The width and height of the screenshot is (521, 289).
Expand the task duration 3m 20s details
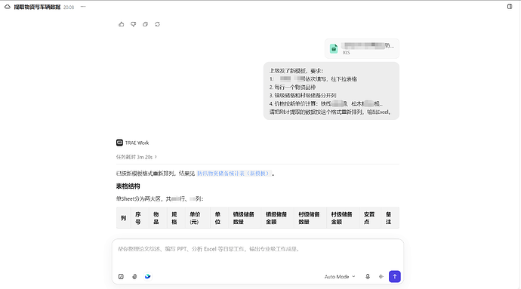pyautogui.click(x=136, y=157)
